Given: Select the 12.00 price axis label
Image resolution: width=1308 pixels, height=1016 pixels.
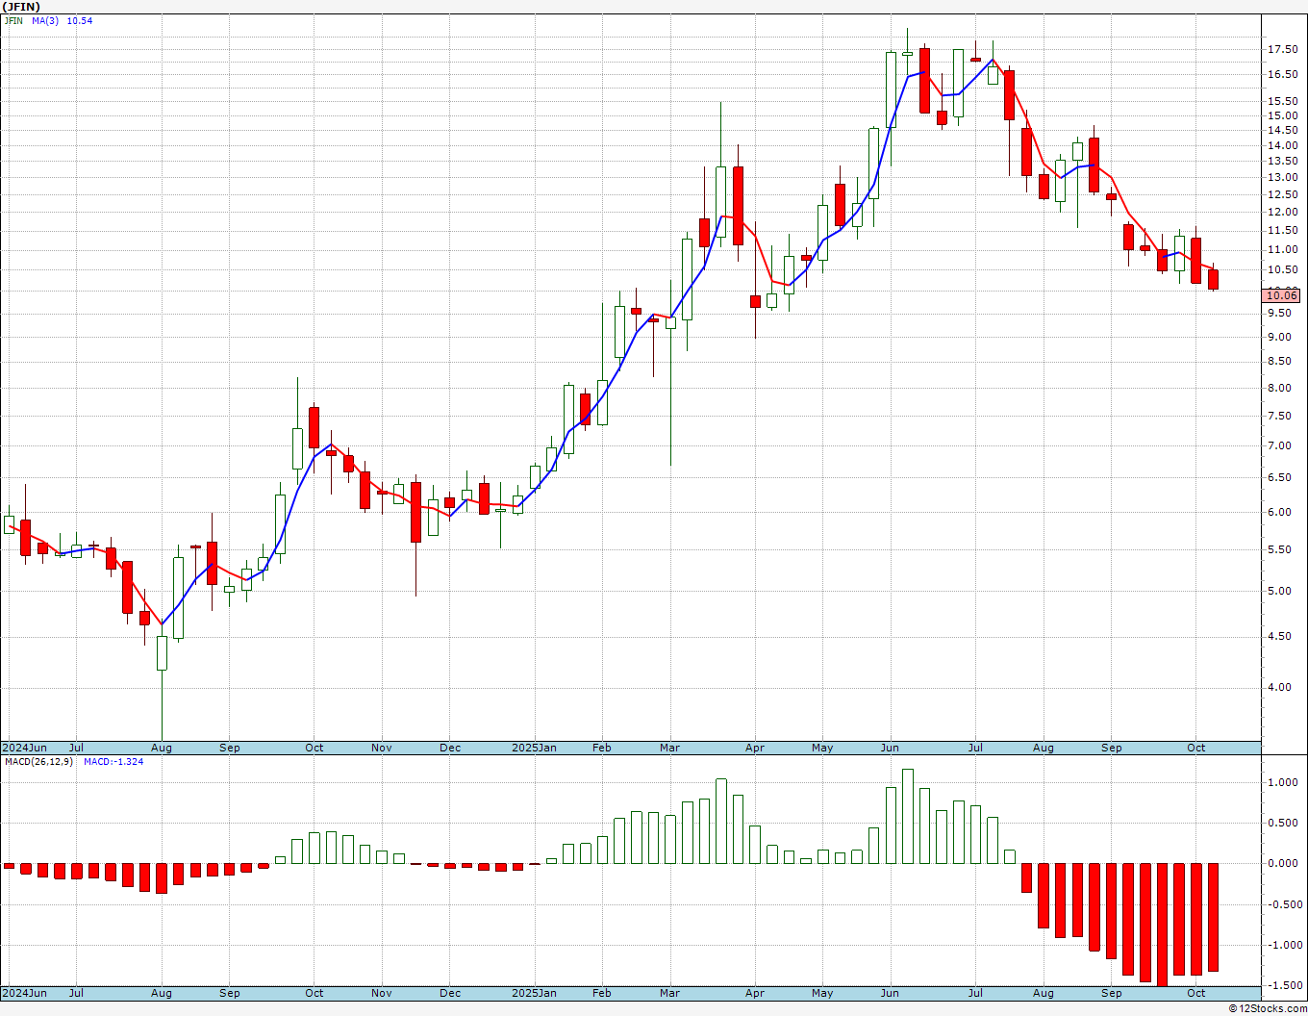Looking at the screenshot, I should click(x=1282, y=212).
